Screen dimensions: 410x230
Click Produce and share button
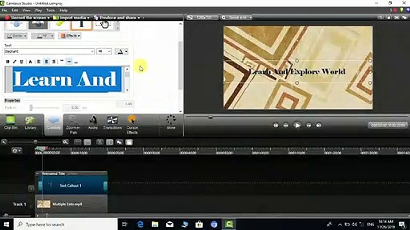coord(117,18)
